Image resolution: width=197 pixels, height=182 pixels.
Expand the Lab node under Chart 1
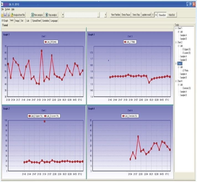(x=178, y=32)
